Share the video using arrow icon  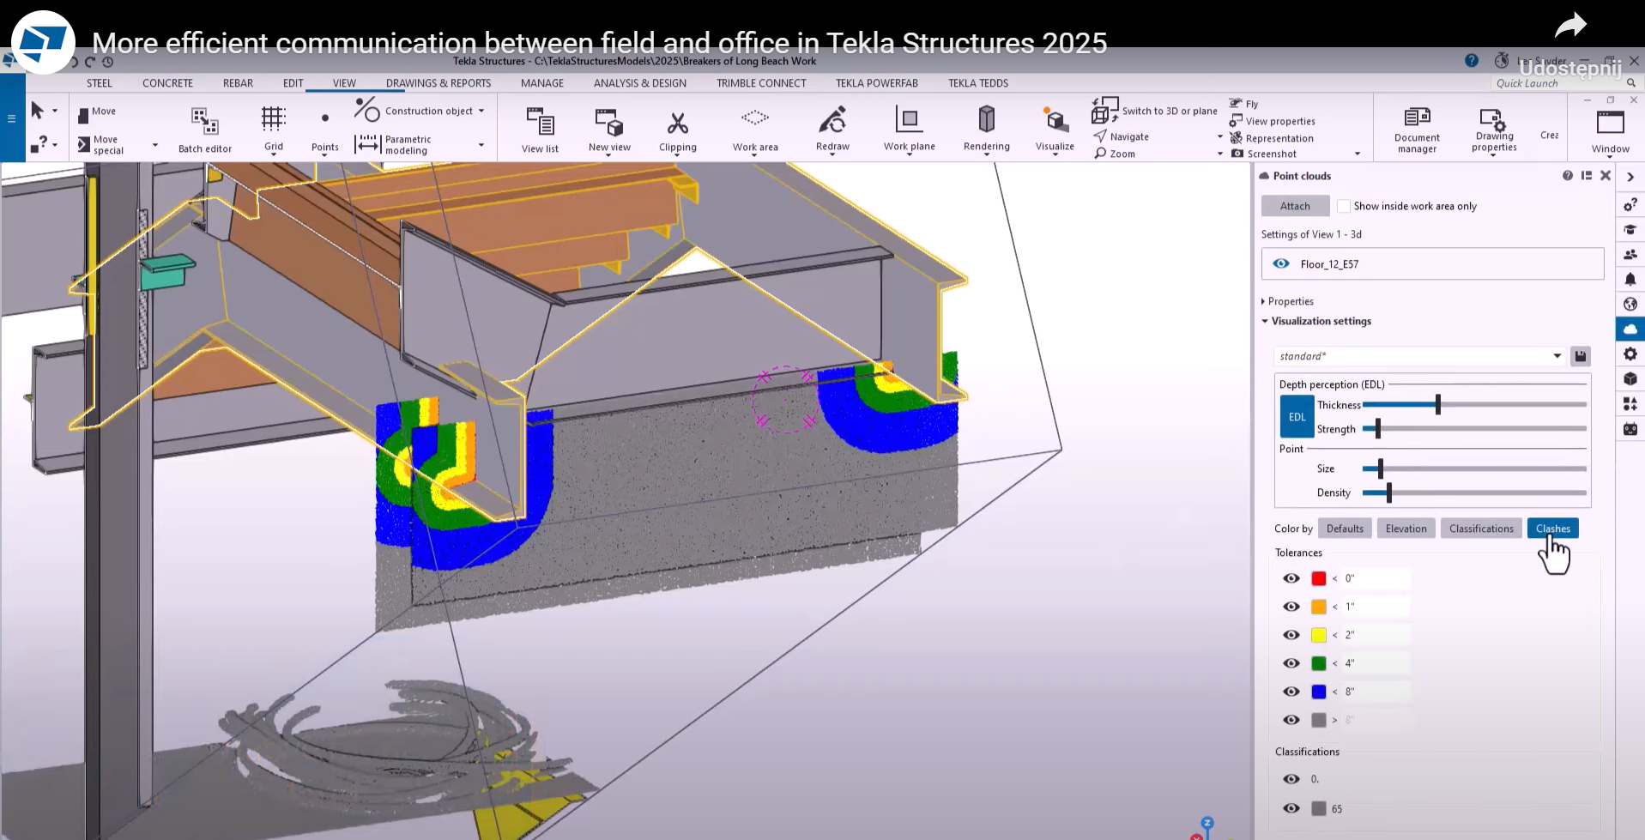tap(1570, 26)
